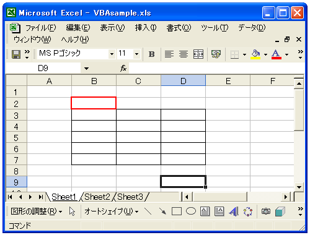The image size is (310, 235).
Task: Apply the Borders toolbar icon
Action: 234,54
